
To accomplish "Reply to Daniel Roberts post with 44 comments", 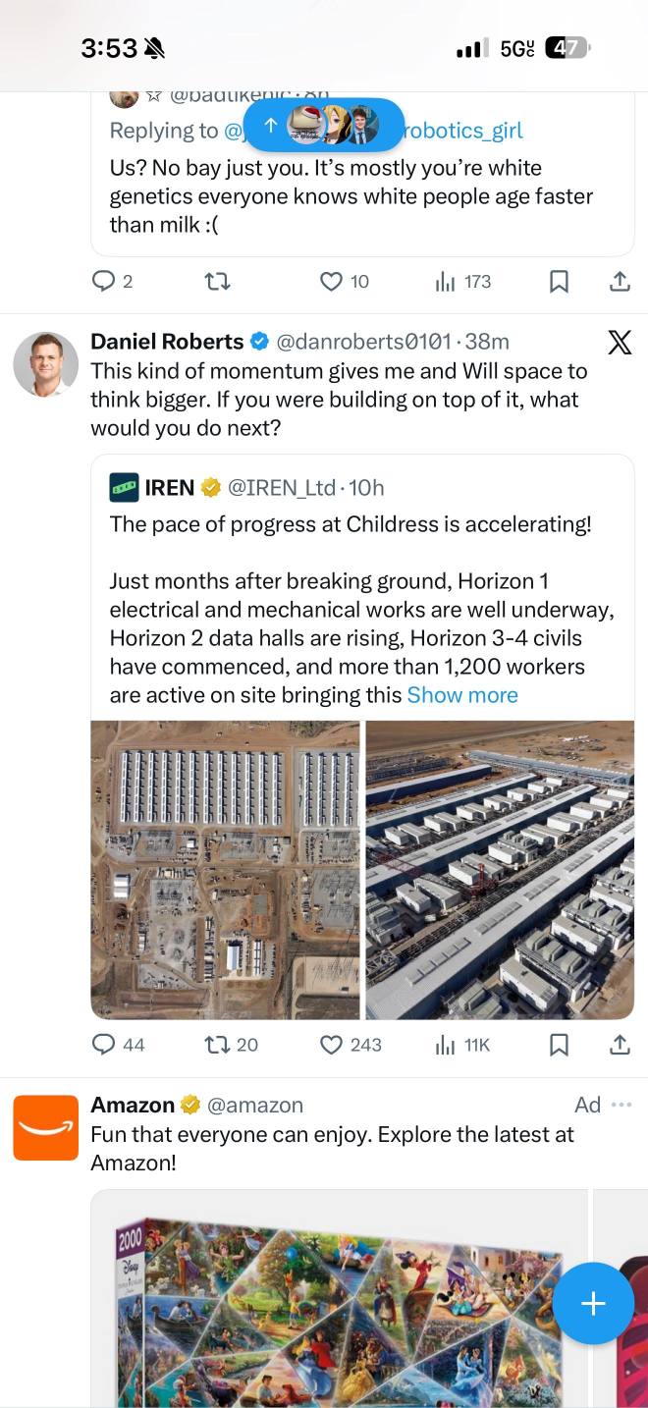I will (118, 1045).
